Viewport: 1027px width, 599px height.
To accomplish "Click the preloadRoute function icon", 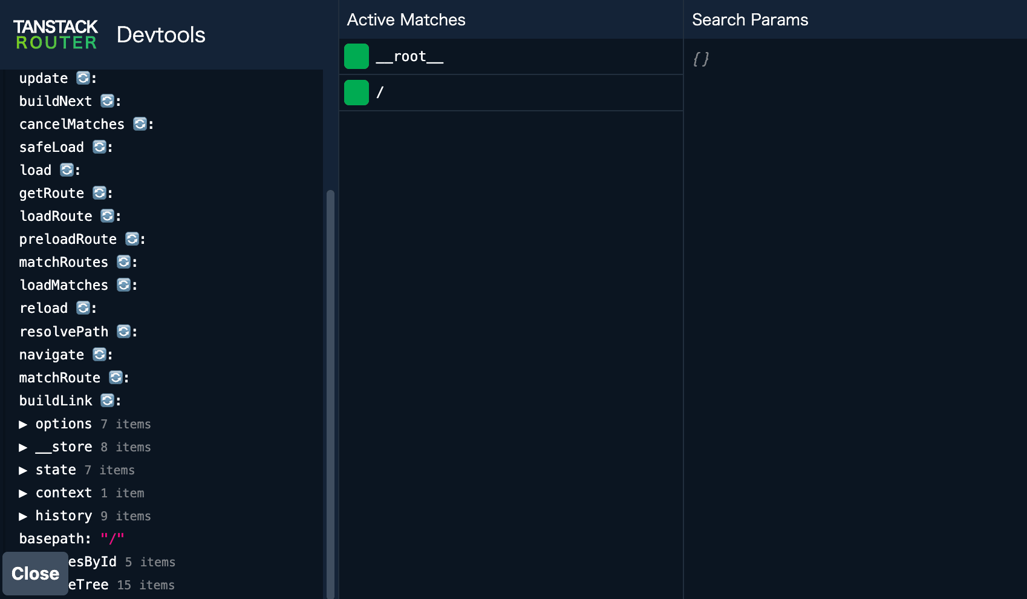I will 132,239.
